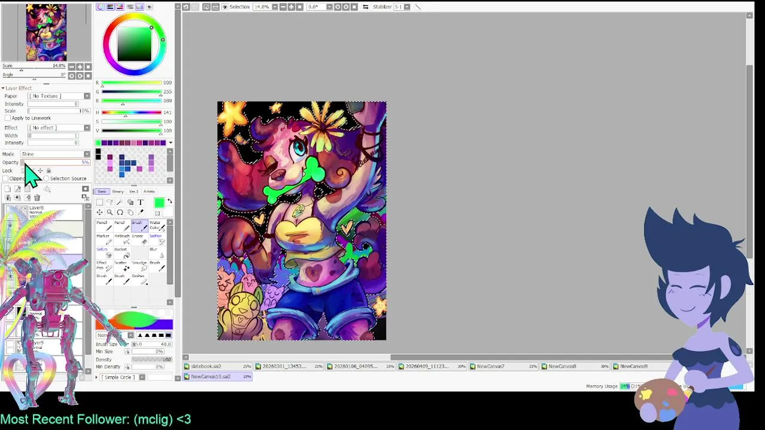Select the Move tool

100,212
